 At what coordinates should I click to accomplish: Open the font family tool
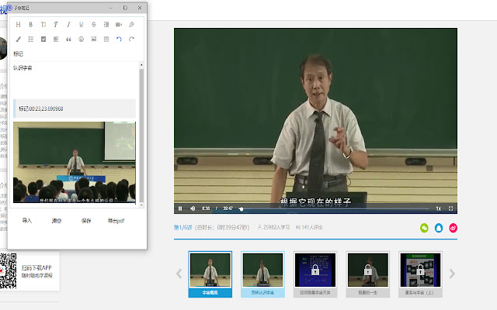56,24
